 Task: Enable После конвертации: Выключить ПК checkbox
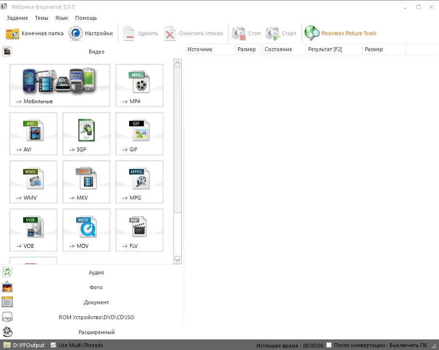[x=329, y=345]
